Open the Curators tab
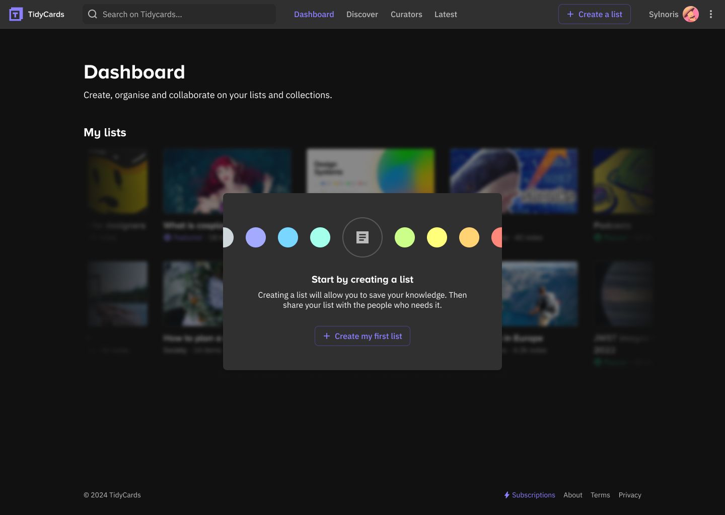Screen dimensions: 725x515 [x=406, y=14]
